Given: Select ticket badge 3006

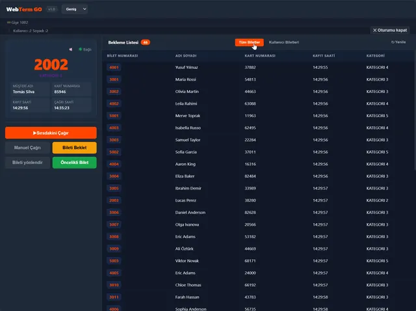Looking at the screenshot, I should pyautogui.click(x=114, y=213).
